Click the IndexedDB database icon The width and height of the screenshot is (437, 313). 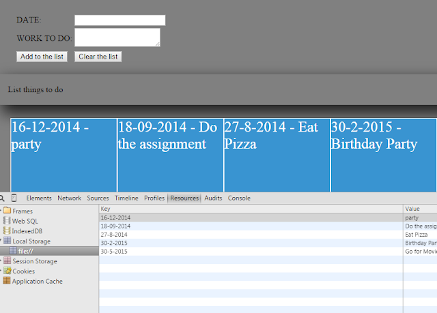tap(7, 230)
